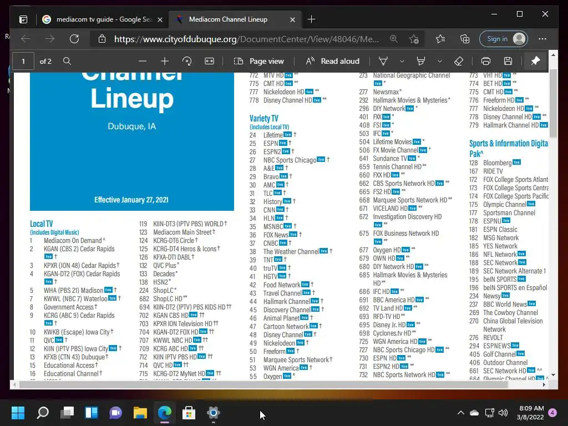Open the Settings and more menu
The height and width of the screenshot is (426, 568).
pyautogui.click(x=542, y=39)
